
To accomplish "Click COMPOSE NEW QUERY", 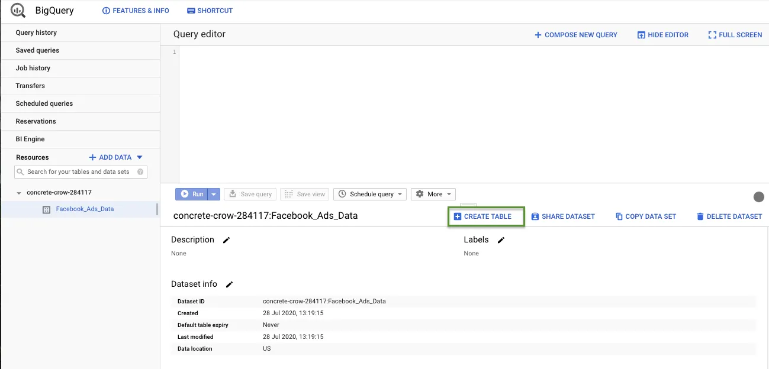I will (x=575, y=35).
